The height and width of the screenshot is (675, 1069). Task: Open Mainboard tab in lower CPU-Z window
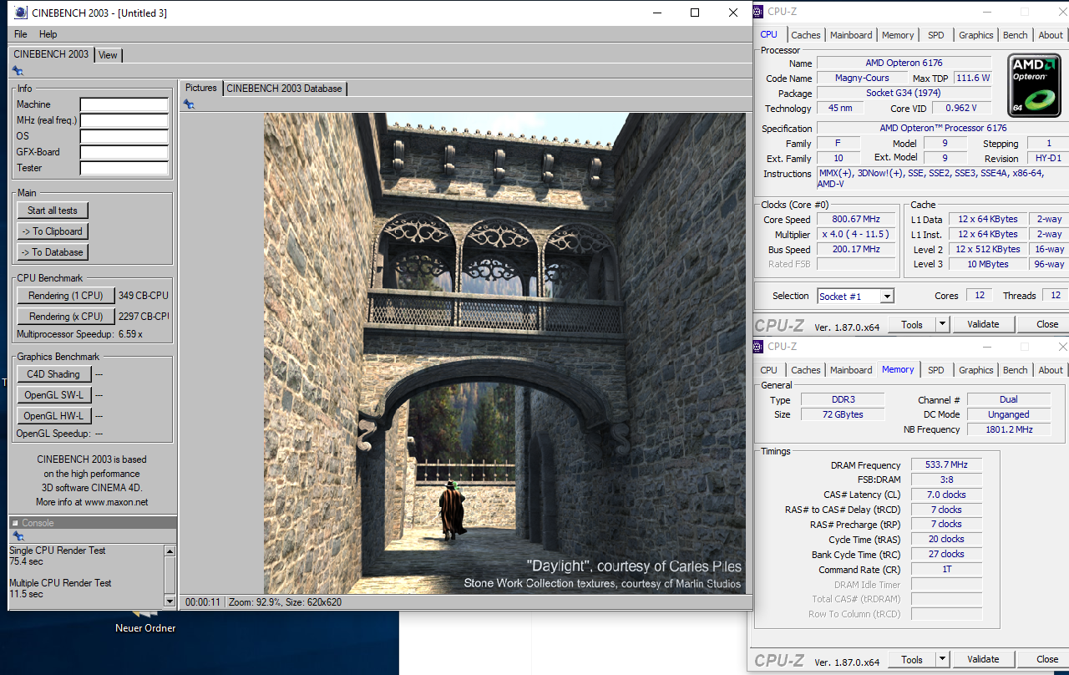pyautogui.click(x=851, y=370)
